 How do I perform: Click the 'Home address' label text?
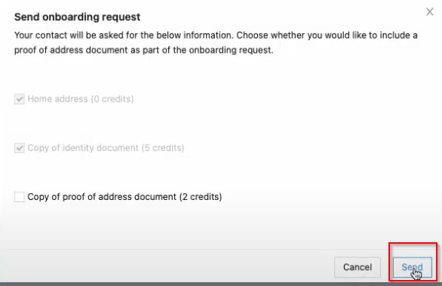[x=58, y=99]
